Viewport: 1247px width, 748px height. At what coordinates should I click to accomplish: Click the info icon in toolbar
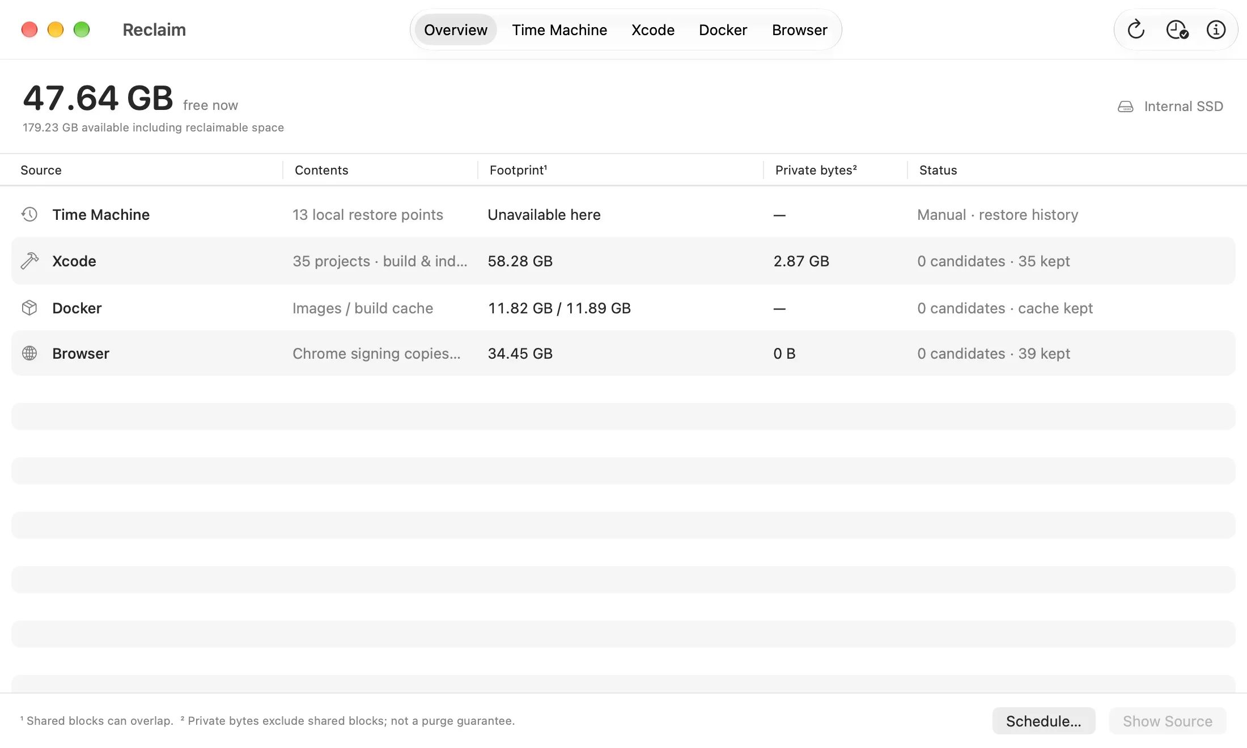point(1216,29)
